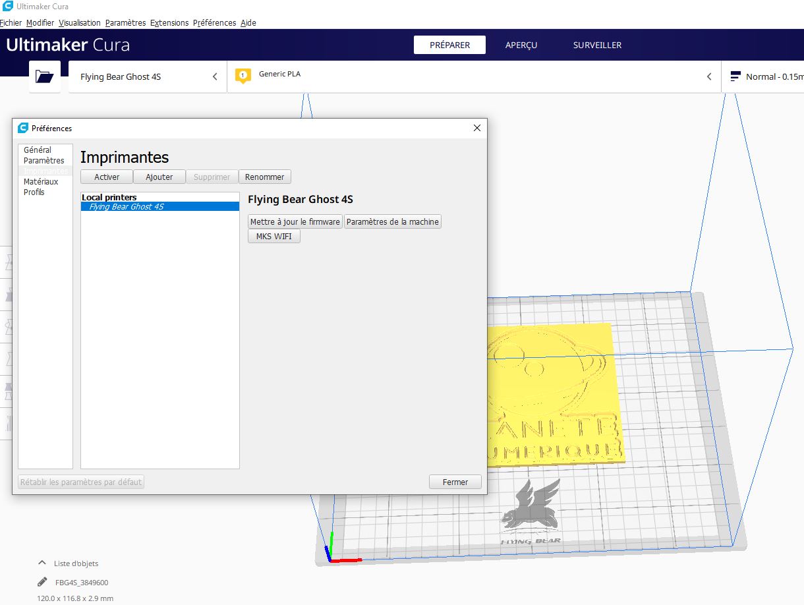This screenshot has width=804, height=605.
Task: Click the Ajouter printer button
Action: coord(159,177)
